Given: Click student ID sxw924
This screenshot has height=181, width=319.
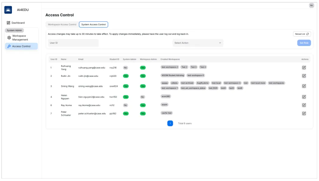Looking at the screenshot, I should point(114,86).
